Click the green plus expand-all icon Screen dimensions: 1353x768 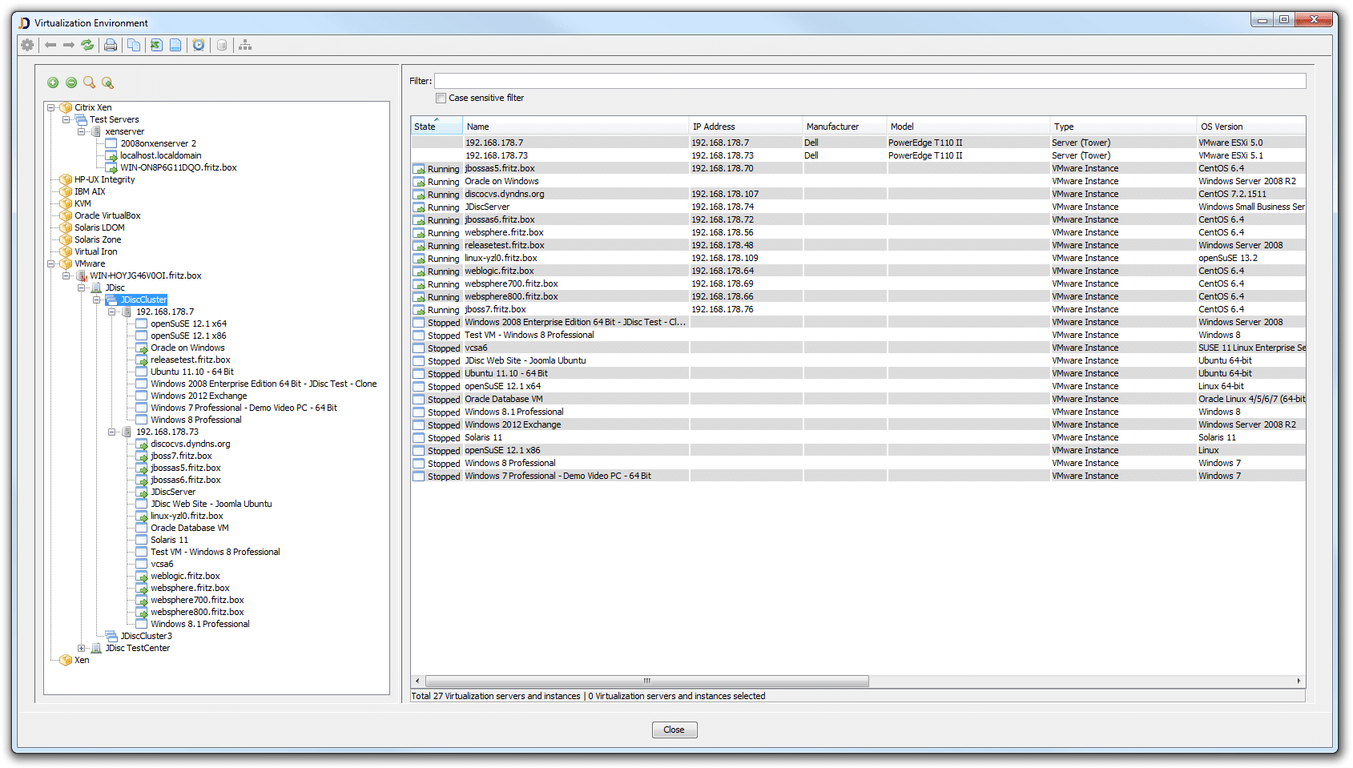53,82
